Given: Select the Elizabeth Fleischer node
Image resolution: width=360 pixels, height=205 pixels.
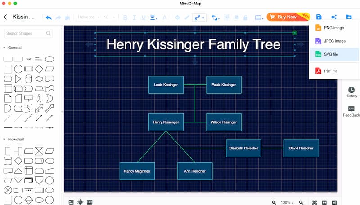Looking at the screenshot, I should [243, 148].
